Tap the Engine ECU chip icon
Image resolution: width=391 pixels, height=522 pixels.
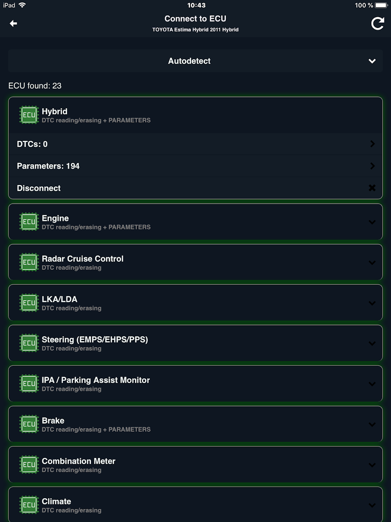tap(29, 222)
